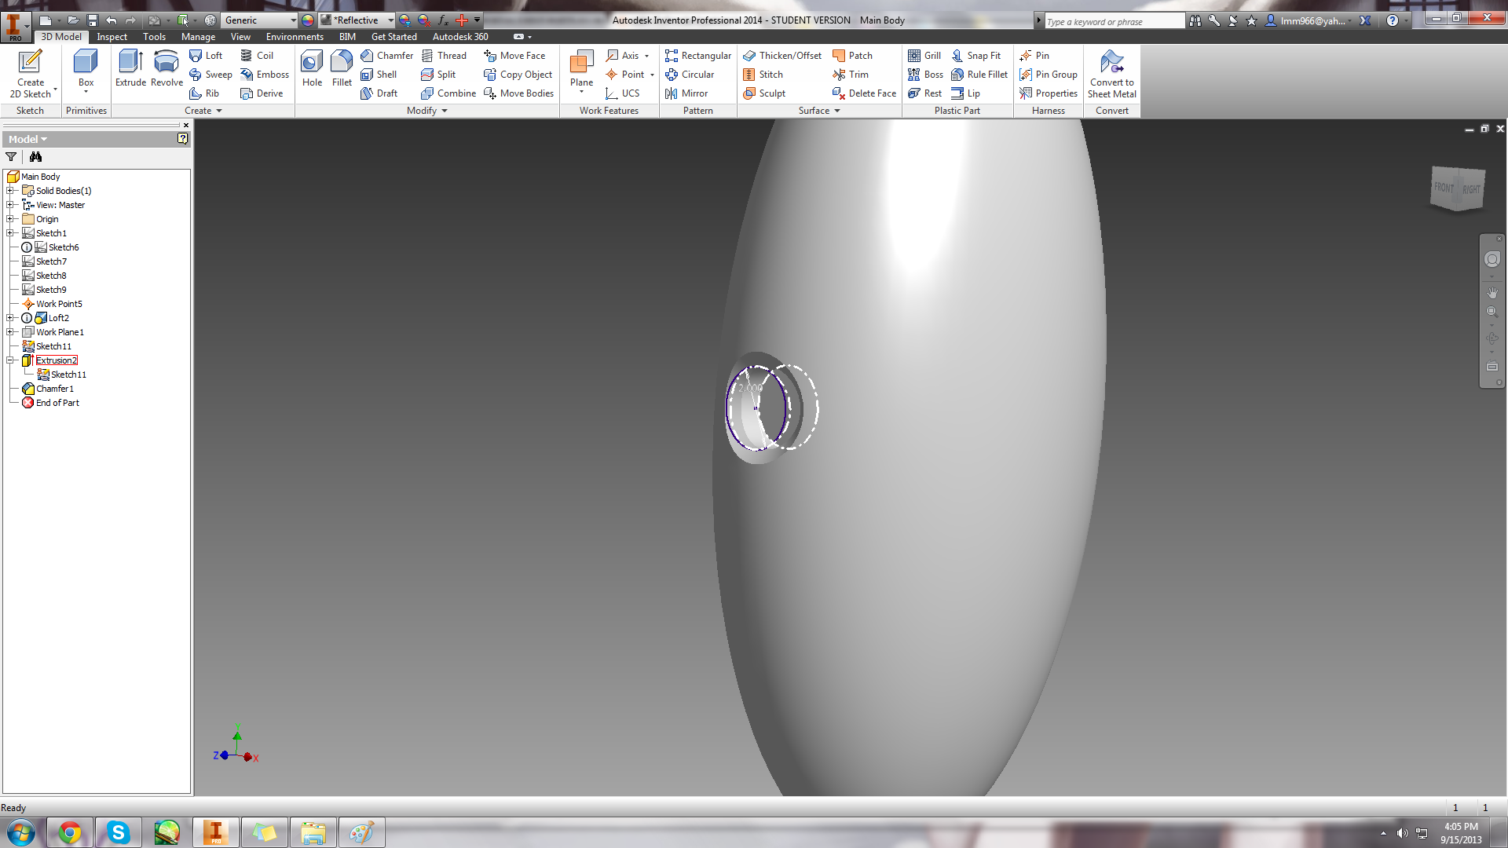Open the Hole tool
The image size is (1508, 848).
click(311, 69)
